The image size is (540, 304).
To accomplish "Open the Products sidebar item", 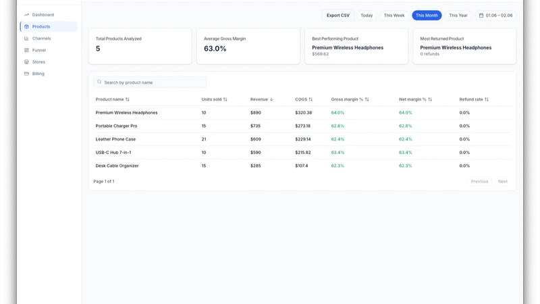I will pyautogui.click(x=49, y=26).
